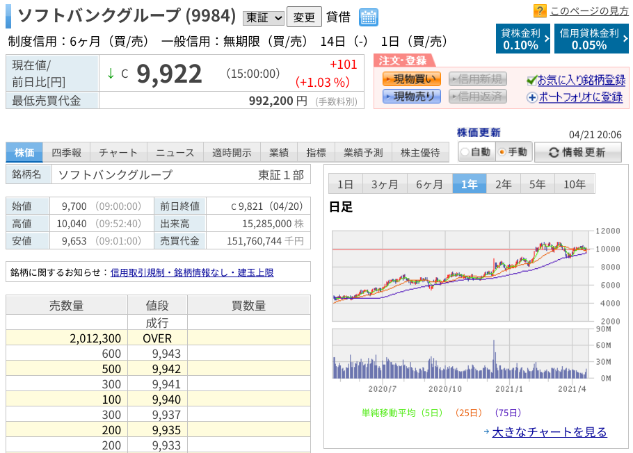This screenshot has width=633, height=453.
Task: Click 売買代金 value 151,760,744 千円
Action: click(x=265, y=241)
